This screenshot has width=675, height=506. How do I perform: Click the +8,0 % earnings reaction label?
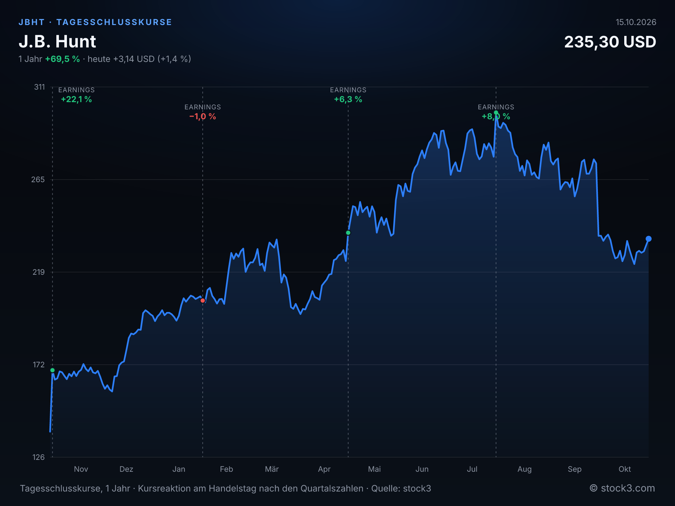click(496, 116)
